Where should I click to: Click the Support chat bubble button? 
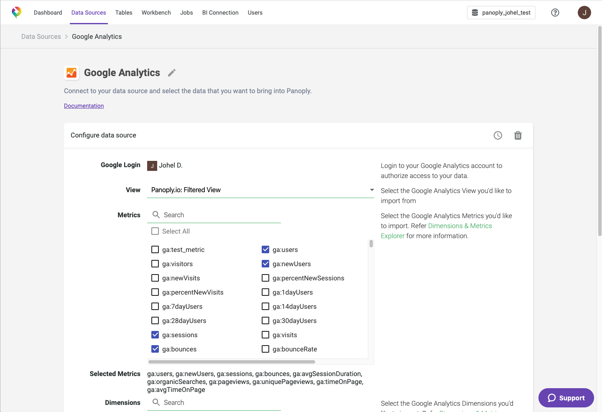point(566,398)
